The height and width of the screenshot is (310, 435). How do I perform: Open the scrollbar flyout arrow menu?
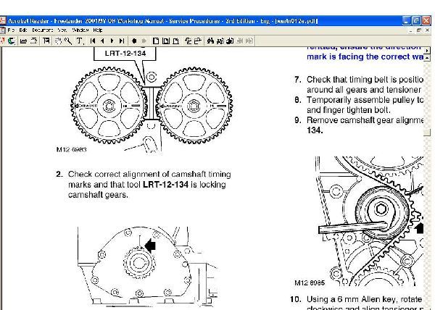pos(427,50)
